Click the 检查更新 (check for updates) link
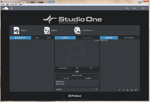The image size is (150, 102). tap(59, 90)
